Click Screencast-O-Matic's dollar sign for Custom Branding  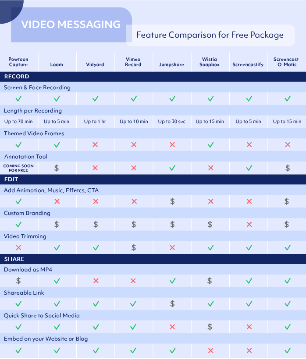coord(287,224)
